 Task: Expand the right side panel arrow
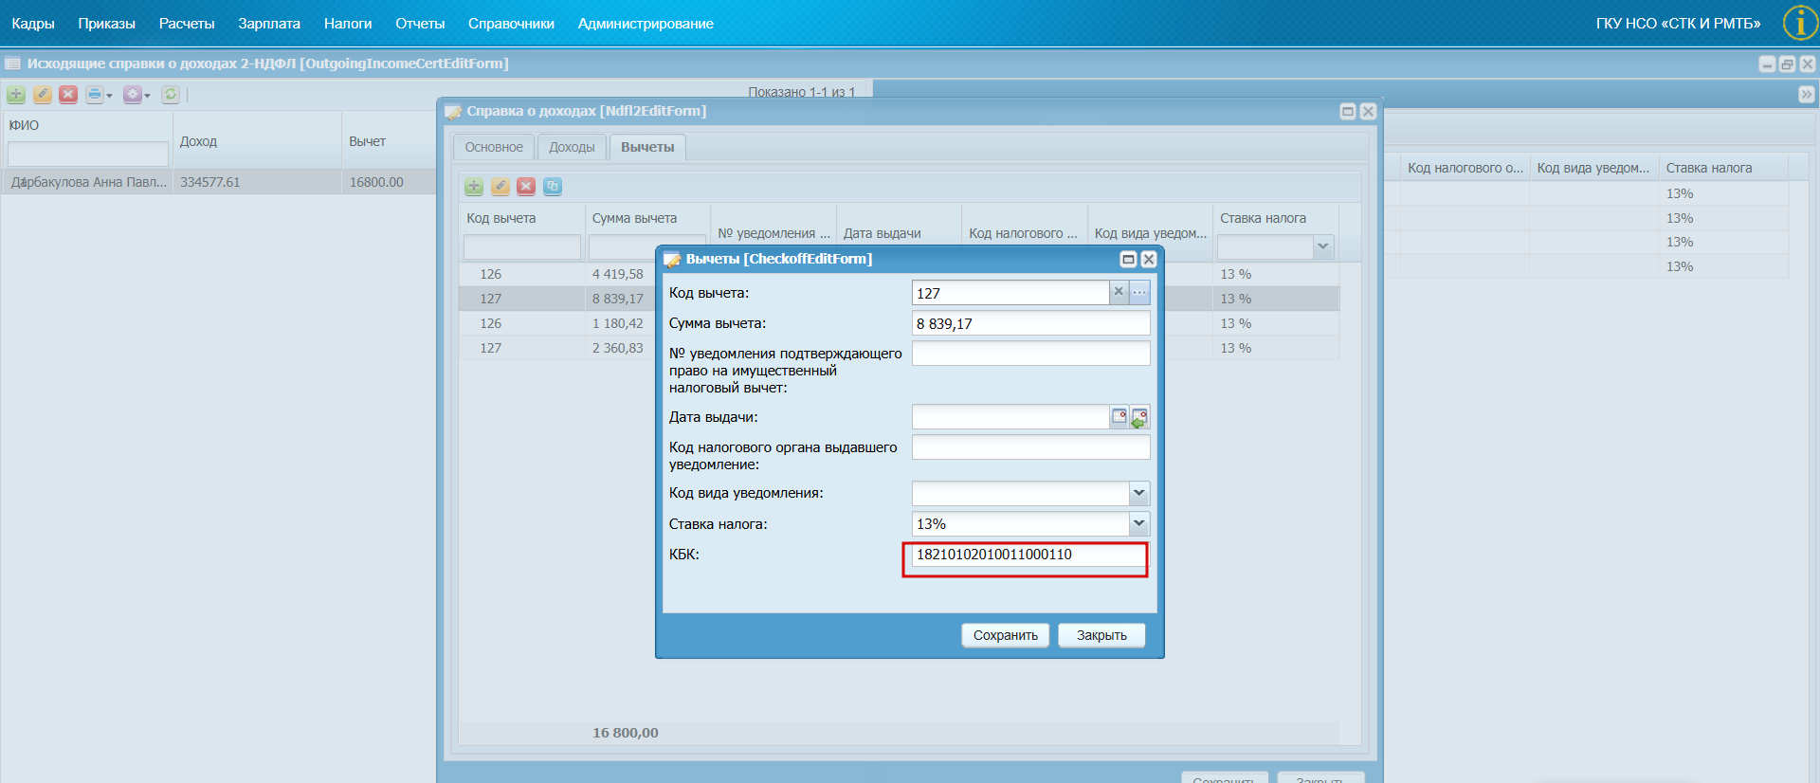pyautogui.click(x=1807, y=95)
